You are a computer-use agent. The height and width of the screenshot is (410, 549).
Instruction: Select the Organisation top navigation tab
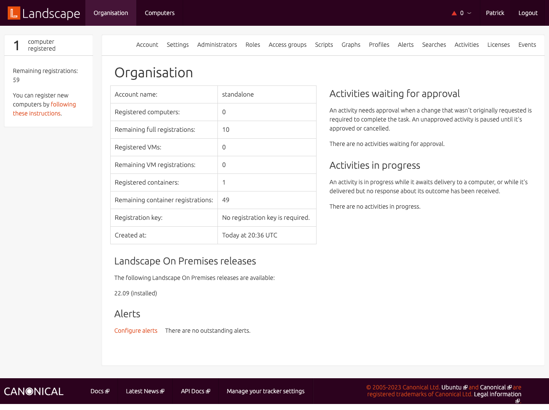click(111, 13)
